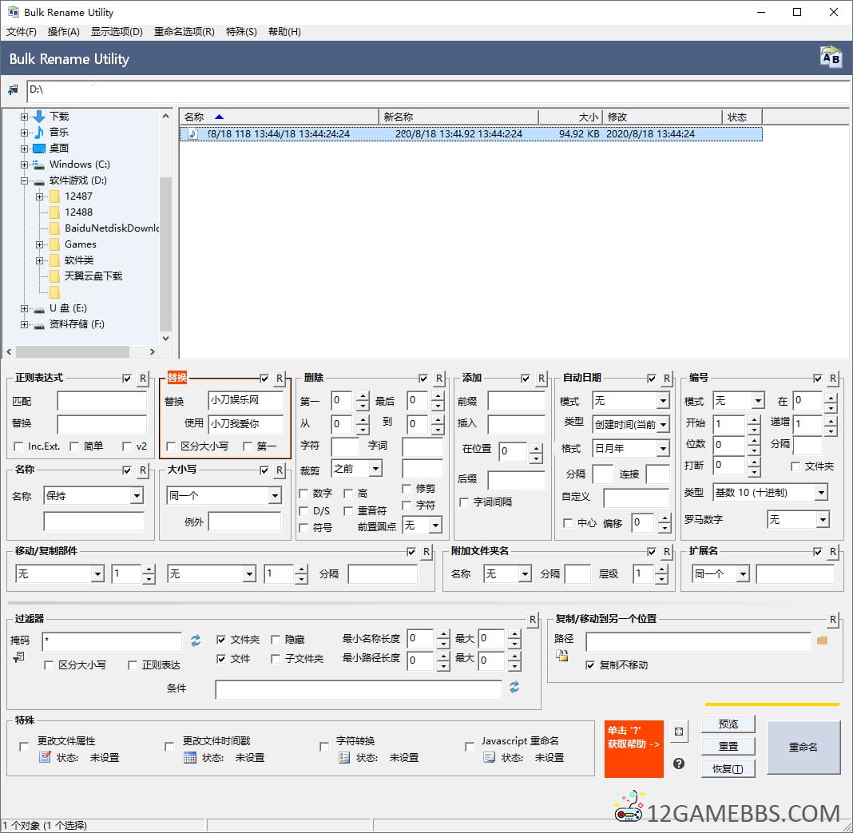
Task: Check the 数字 option in 删除 panel
Action: click(304, 494)
